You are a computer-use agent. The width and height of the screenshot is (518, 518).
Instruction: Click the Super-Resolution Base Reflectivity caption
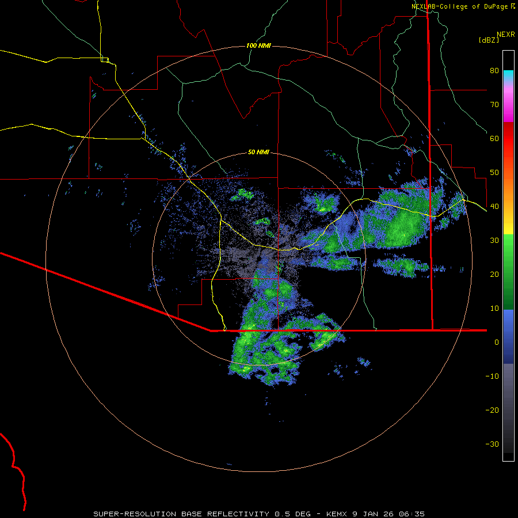[x=258, y=514]
